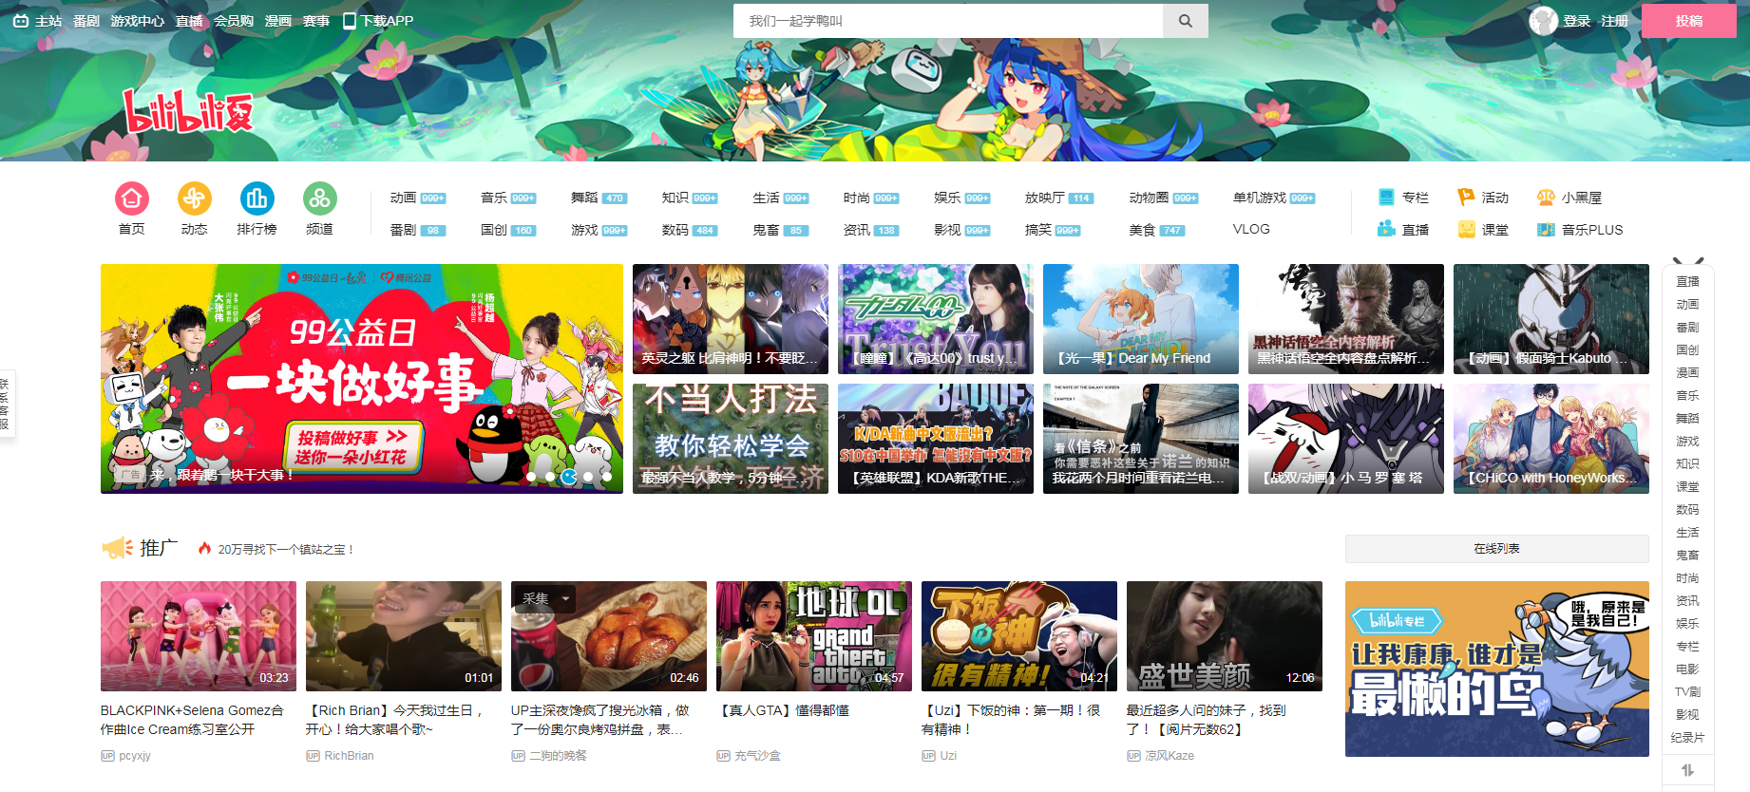1750x792 pixels.
Task: Select the last carousel dot on banner
Action: [x=606, y=477]
